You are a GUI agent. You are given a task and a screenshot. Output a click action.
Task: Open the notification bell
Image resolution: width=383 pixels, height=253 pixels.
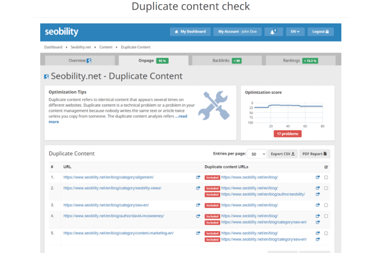(x=273, y=32)
